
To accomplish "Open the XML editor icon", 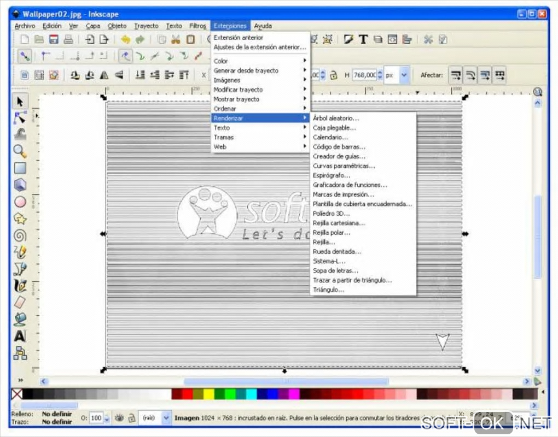I will click(393, 39).
